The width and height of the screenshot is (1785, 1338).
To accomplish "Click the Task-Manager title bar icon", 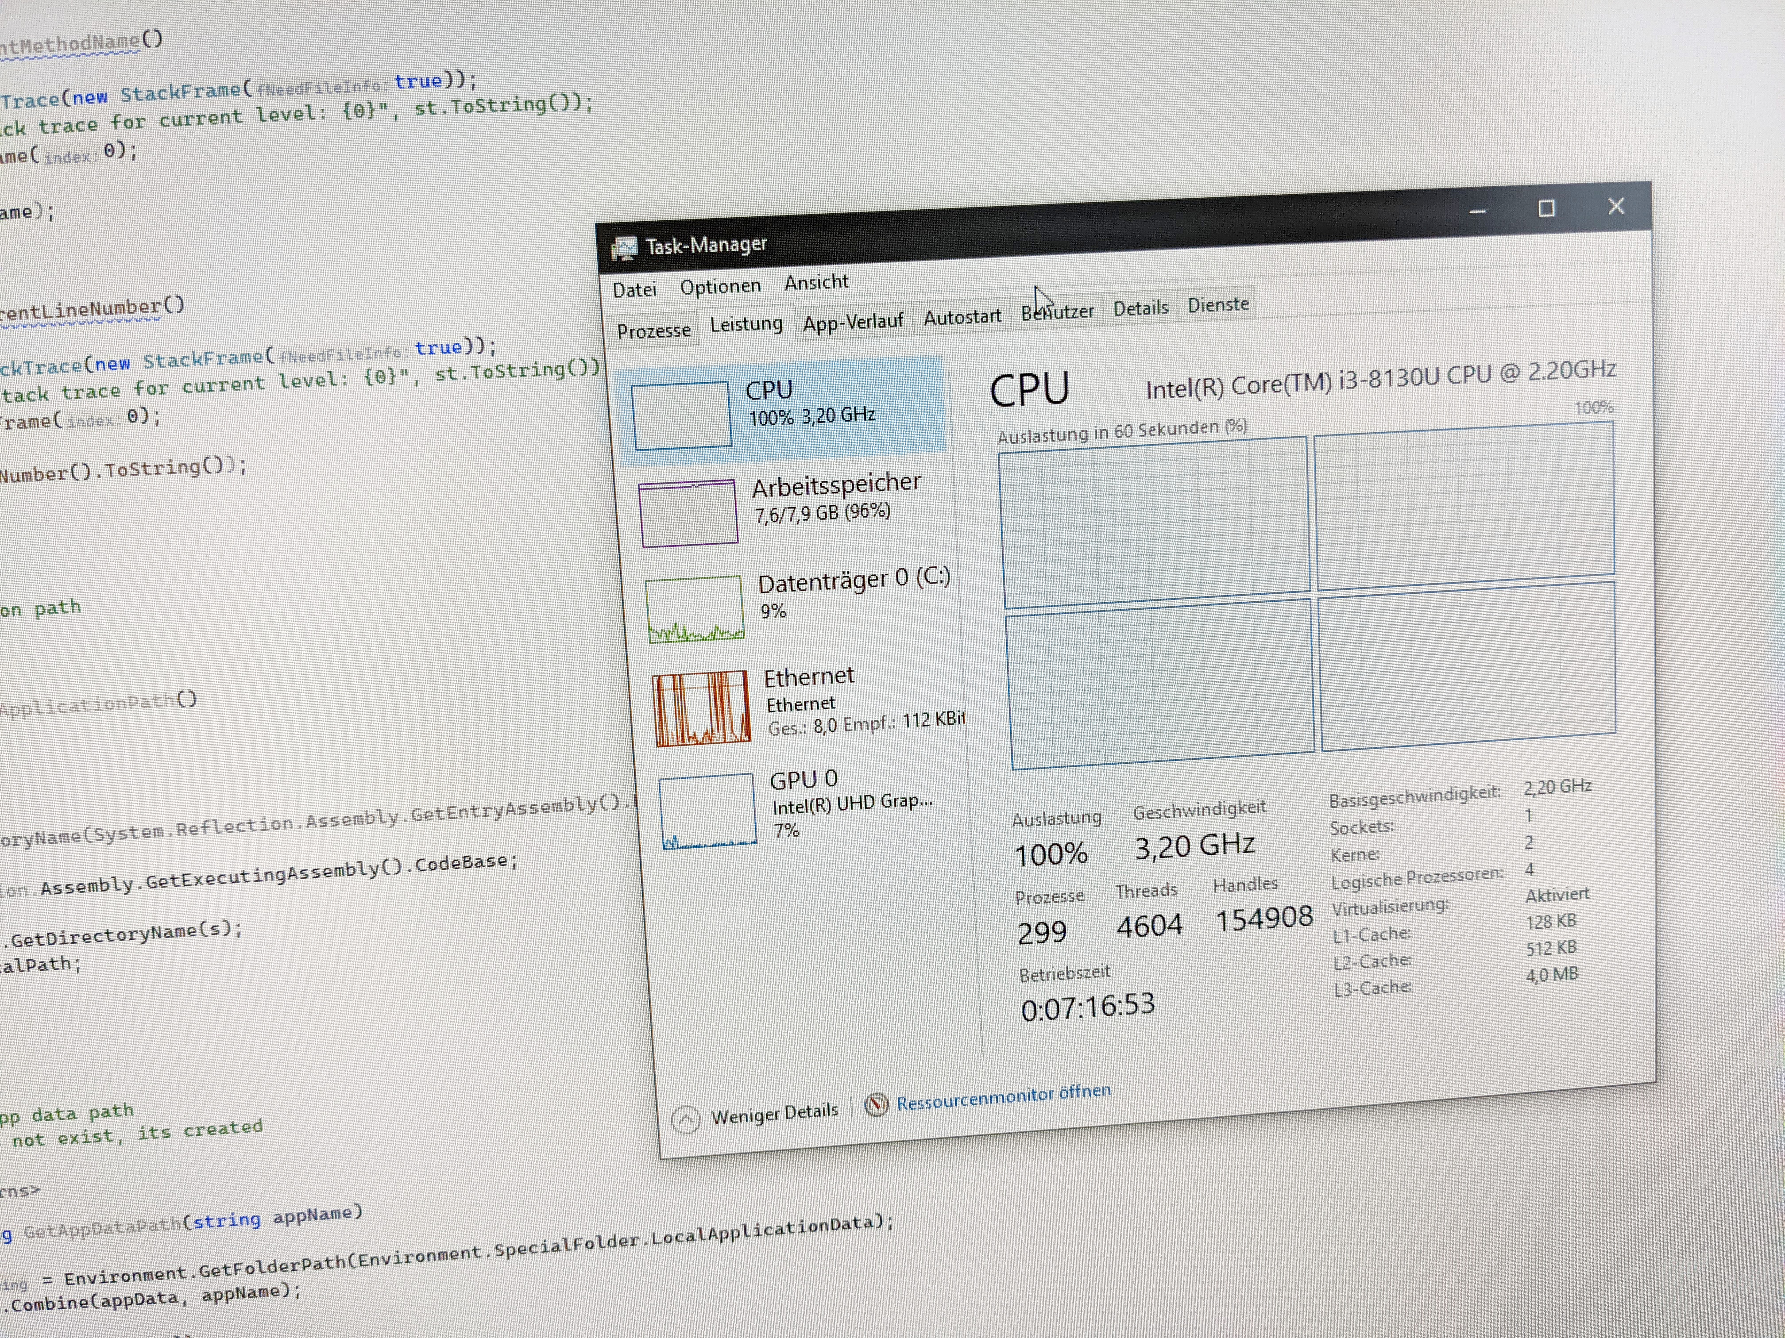I will 624,248.
